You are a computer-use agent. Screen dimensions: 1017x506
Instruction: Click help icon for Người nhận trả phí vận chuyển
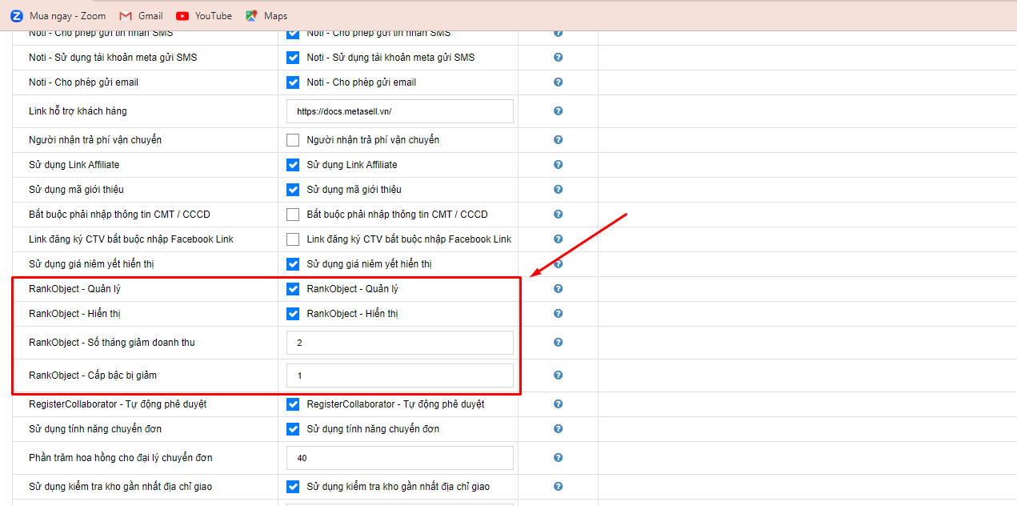pos(558,140)
